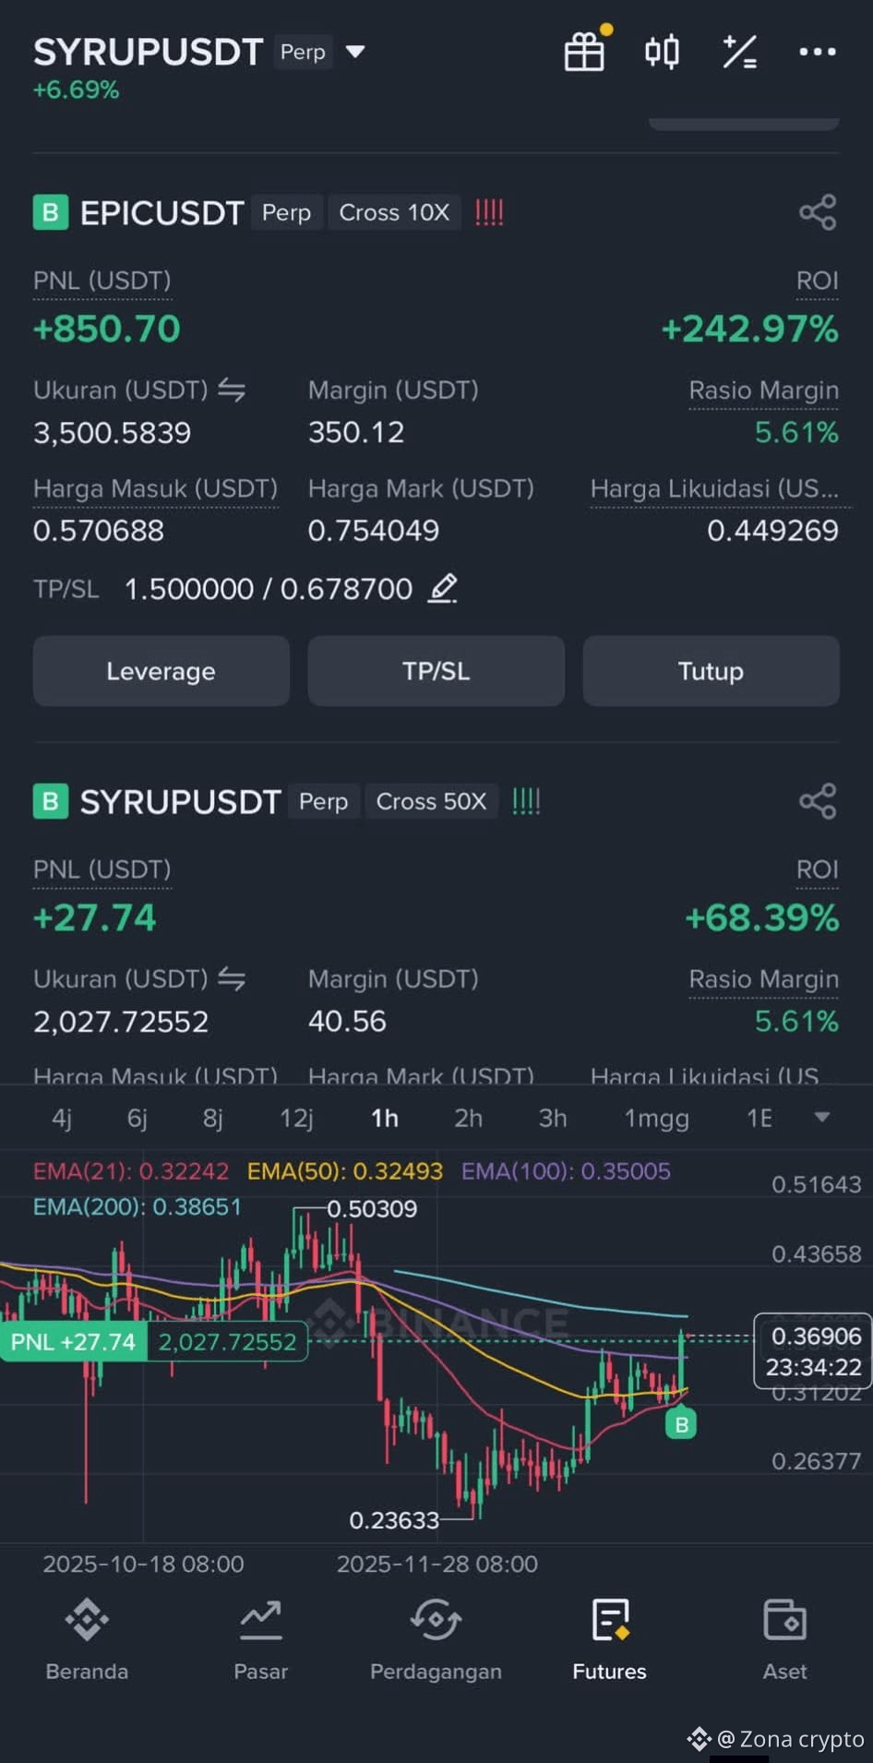Open the futures calculator icon

point(740,52)
